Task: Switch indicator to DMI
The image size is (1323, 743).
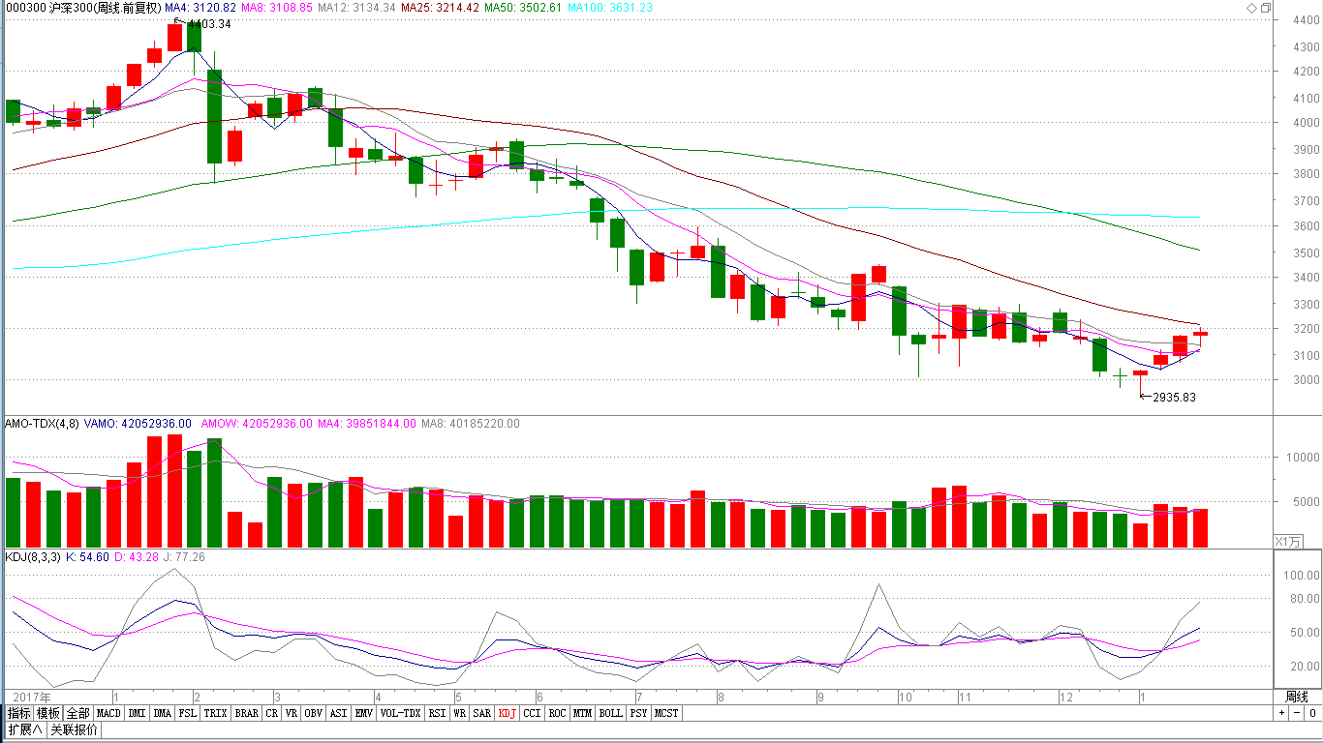Action: coord(138,713)
